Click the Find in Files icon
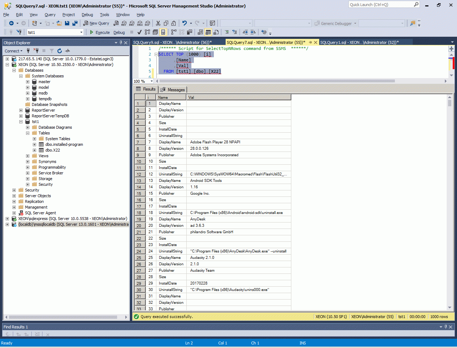The image size is (457, 348). (x=413, y=23)
